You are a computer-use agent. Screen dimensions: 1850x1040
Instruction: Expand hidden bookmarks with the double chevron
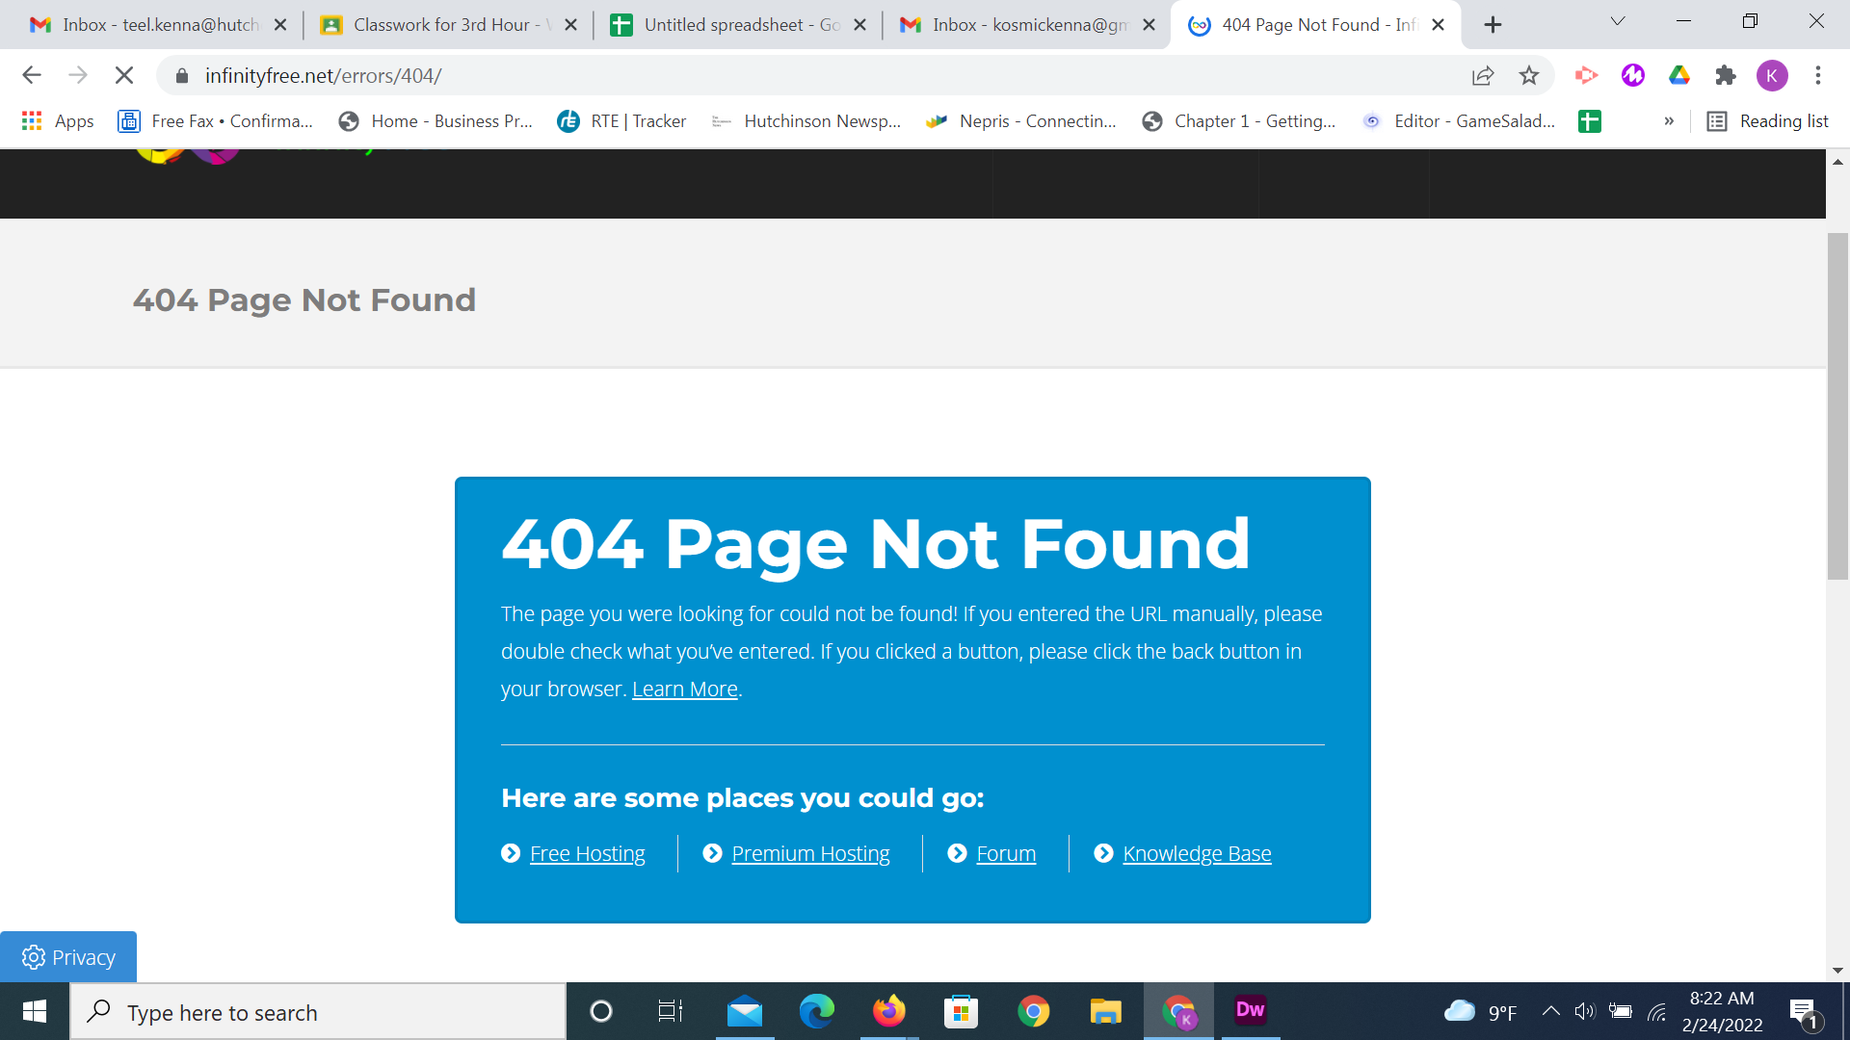(1669, 121)
